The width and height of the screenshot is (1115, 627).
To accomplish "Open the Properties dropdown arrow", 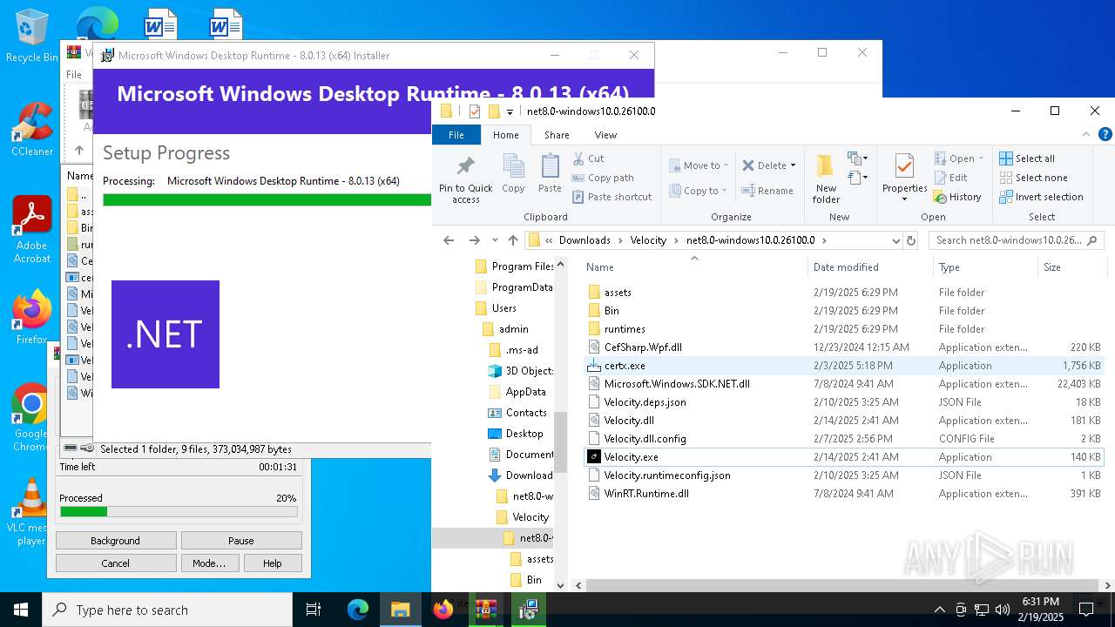I will pyautogui.click(x=904, y=199).
